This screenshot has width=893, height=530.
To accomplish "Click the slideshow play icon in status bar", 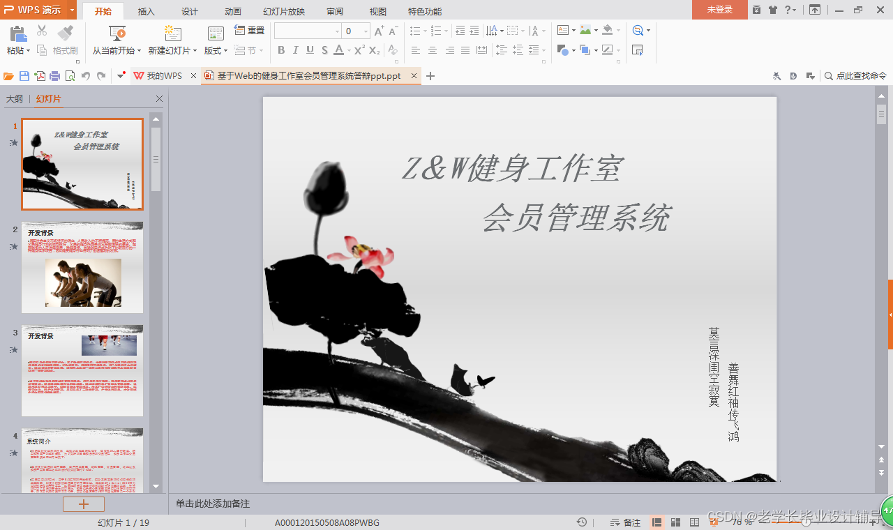I will (714, 522).
